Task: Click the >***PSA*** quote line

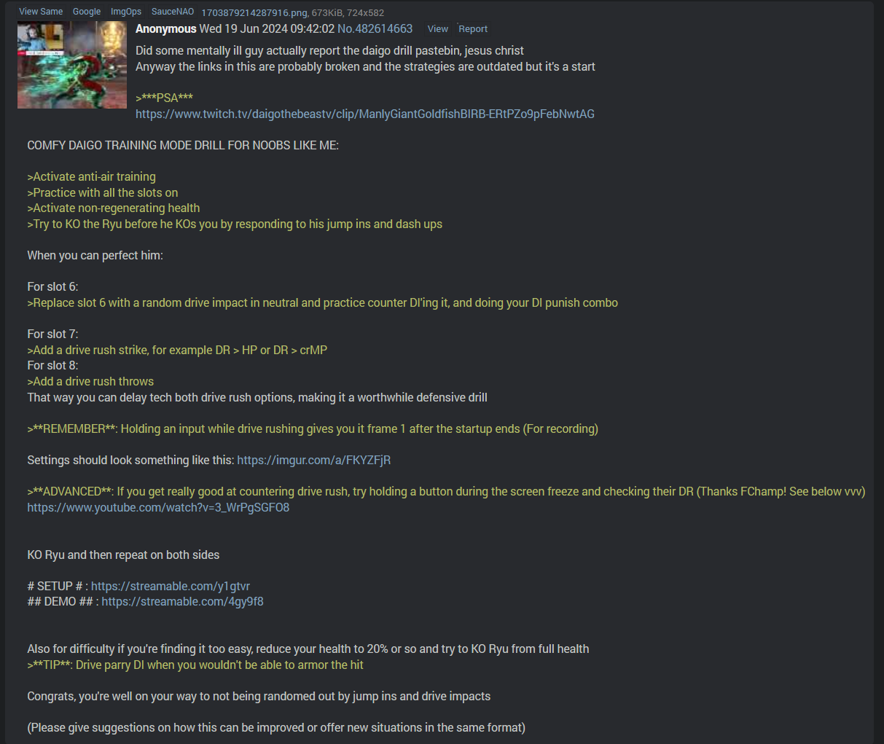Action: [x=165, y=98]
